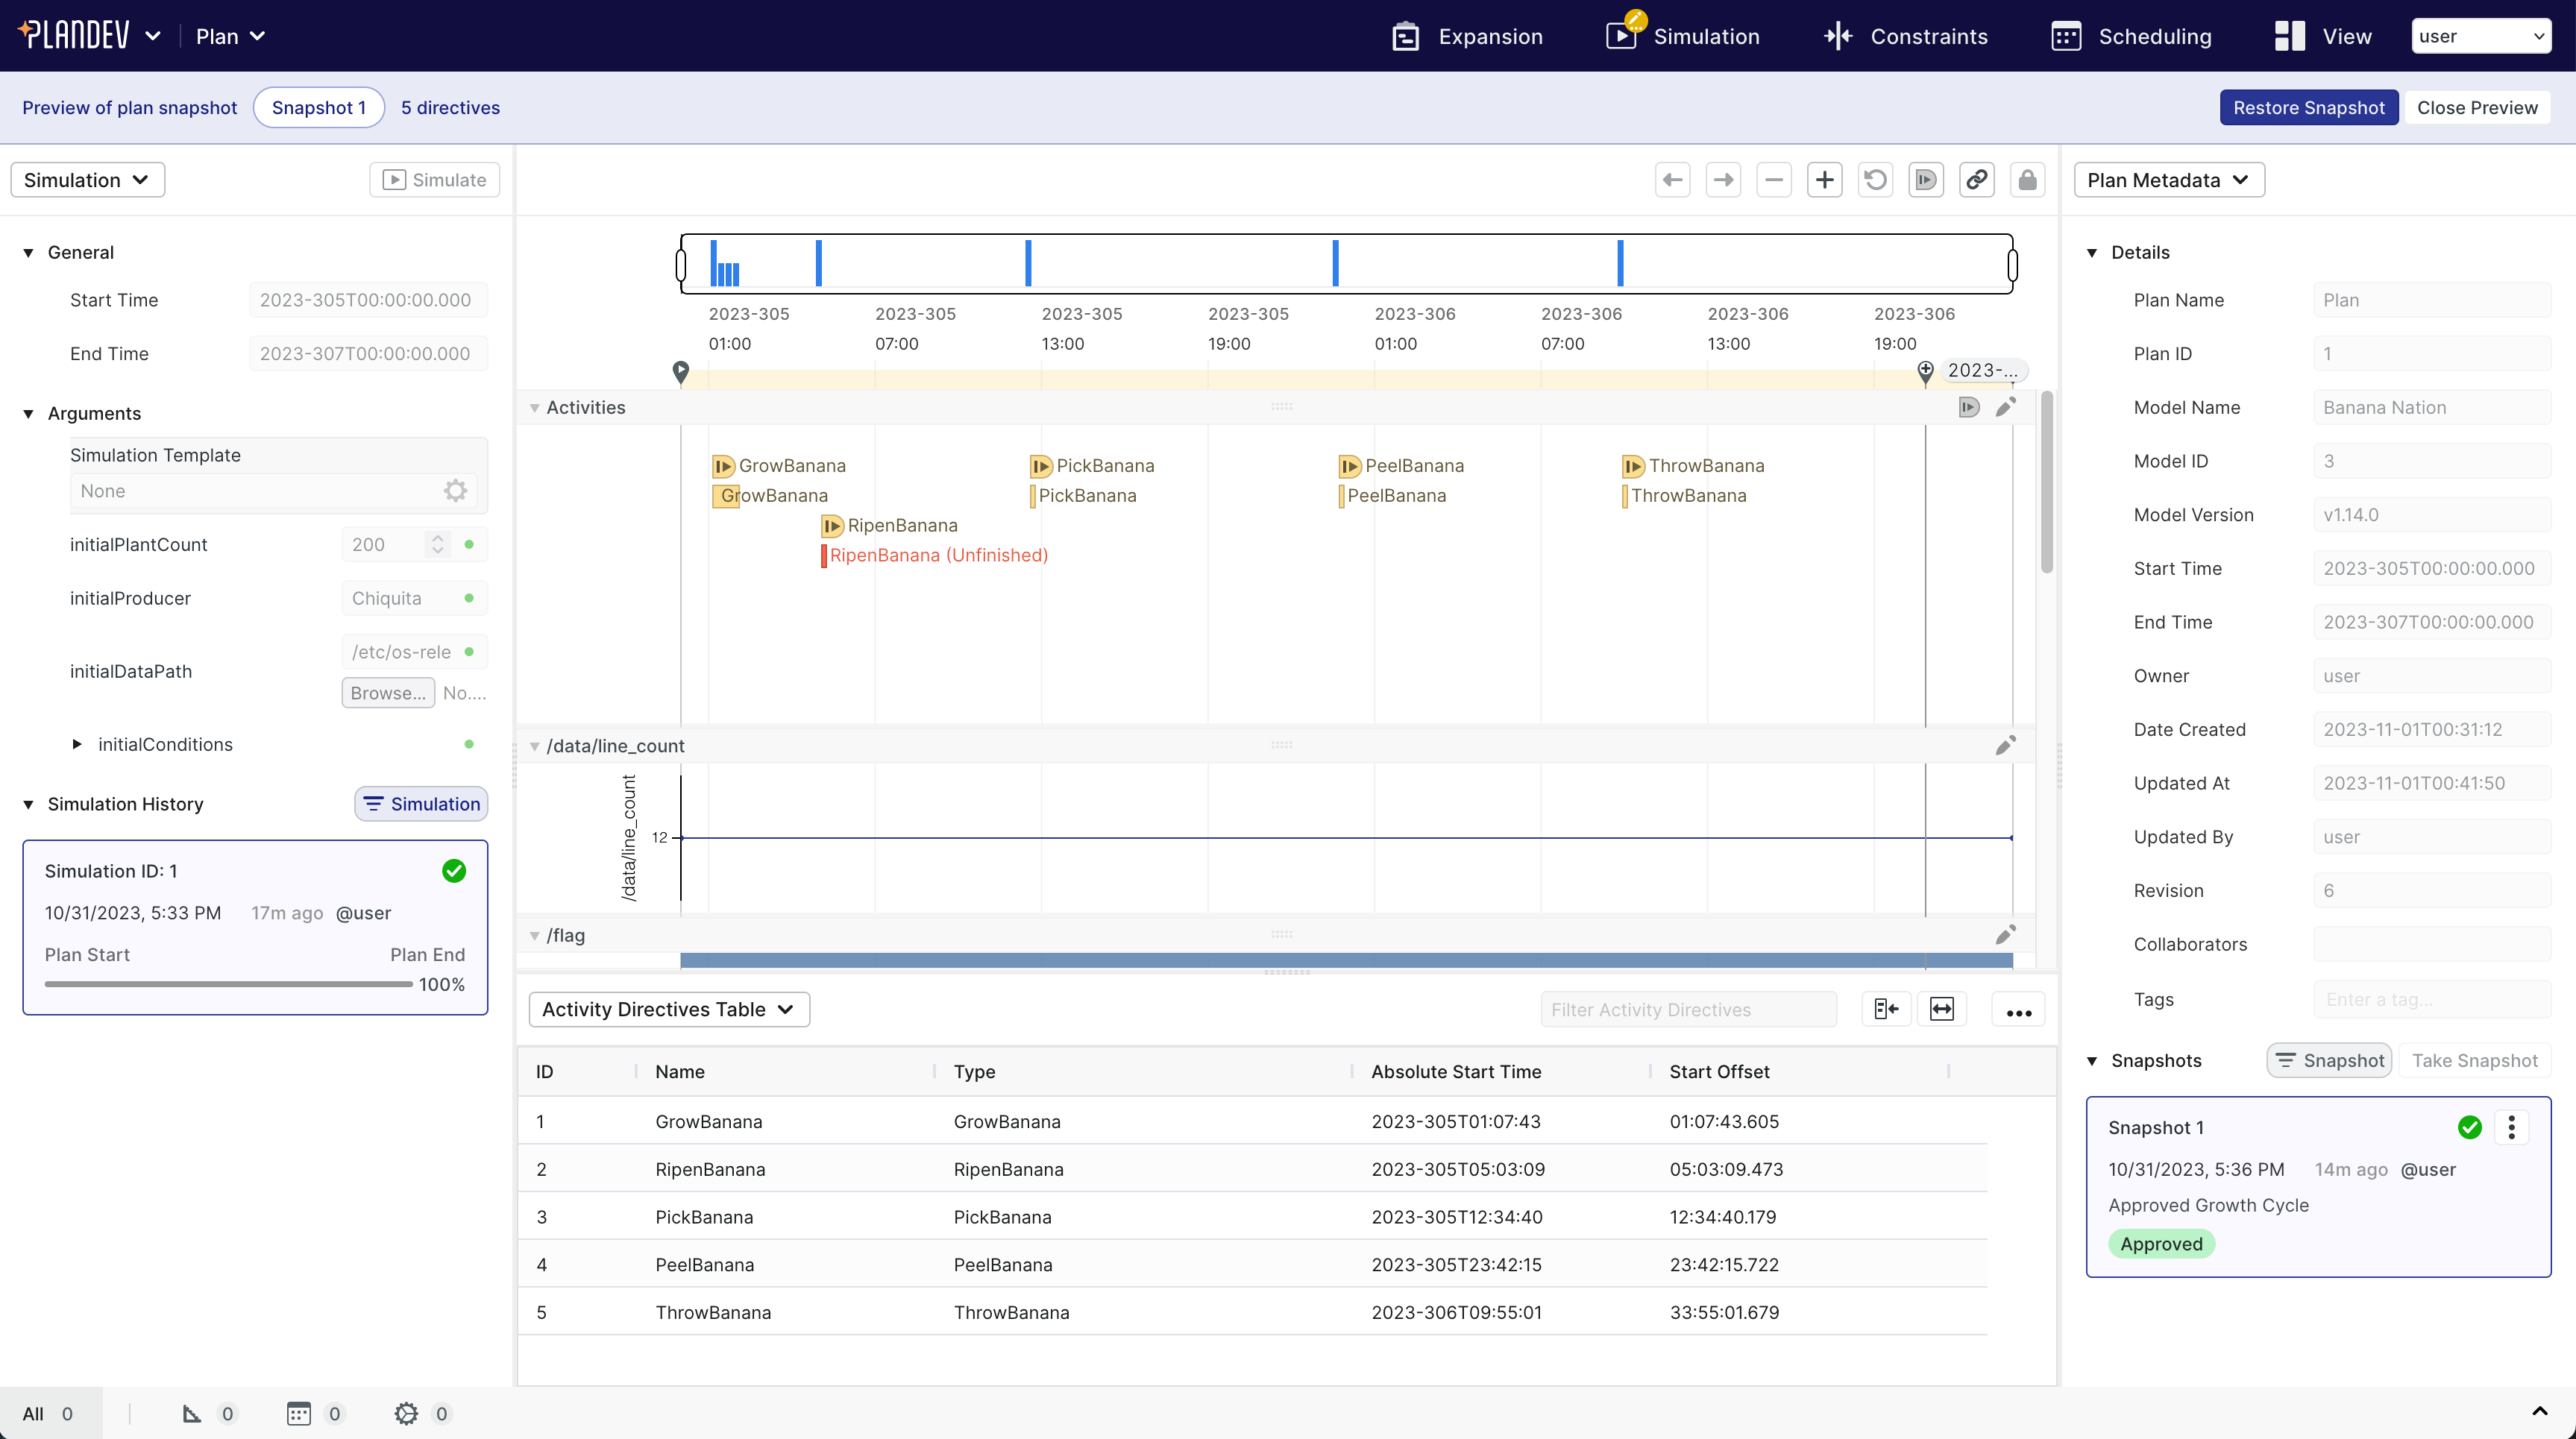Edit the /data/line_count row with the pencil icon
The image size is (2576, 1439).
pyautogui.click(x=2005, y=744)
